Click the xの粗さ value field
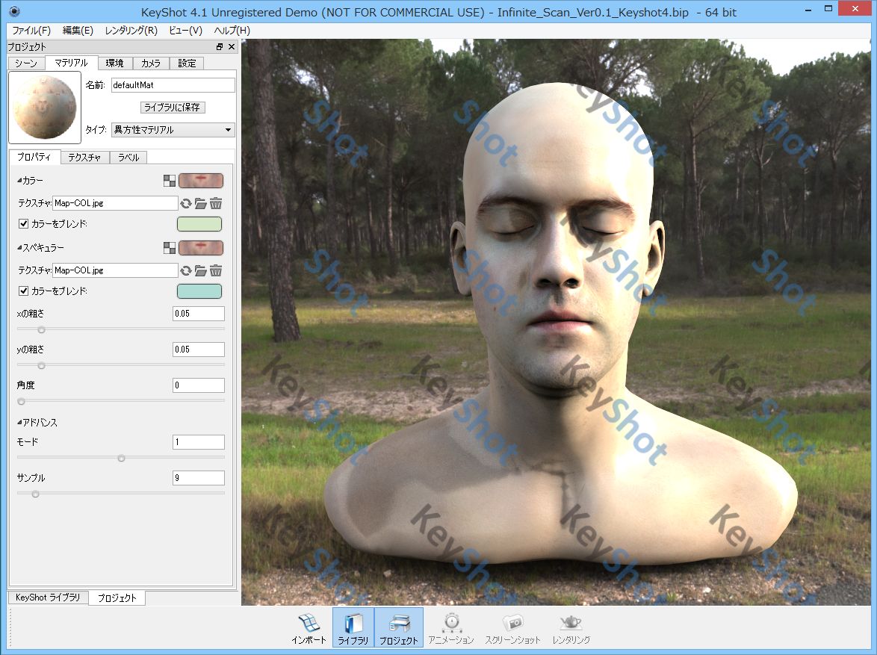 click(199, 313)
